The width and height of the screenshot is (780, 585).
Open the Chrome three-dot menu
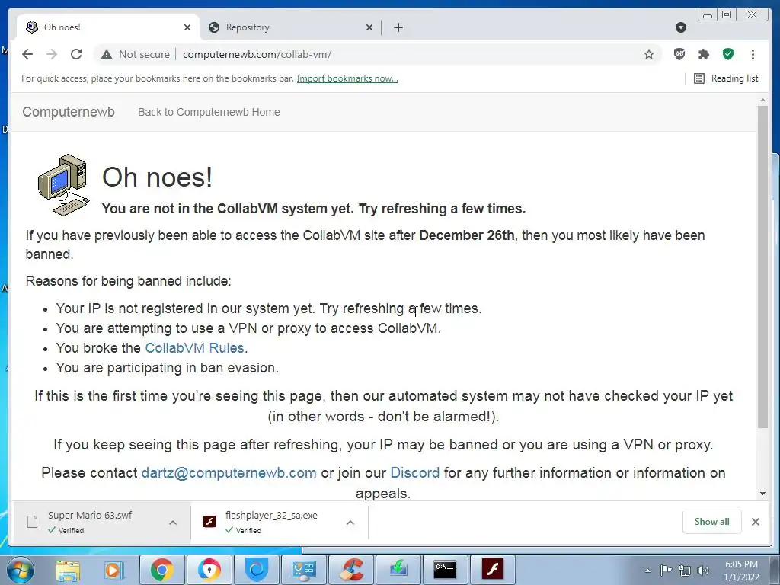click(753, 54)
